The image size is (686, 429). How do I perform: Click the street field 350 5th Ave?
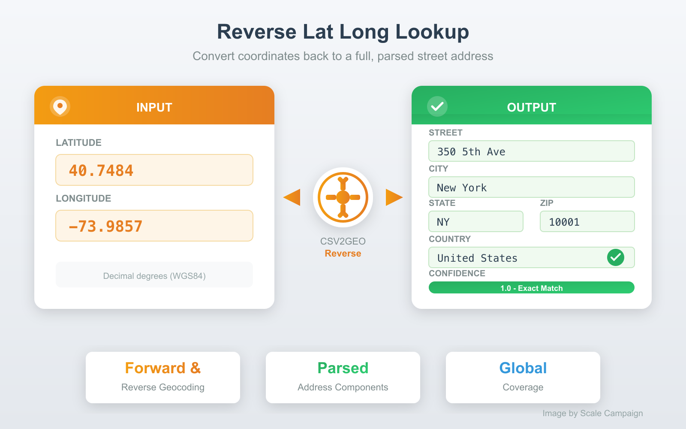point(532,151)
